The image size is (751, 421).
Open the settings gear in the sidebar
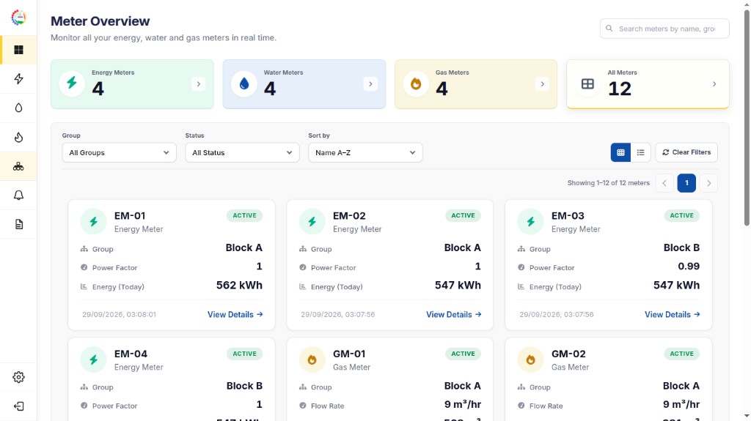point(18,377)
